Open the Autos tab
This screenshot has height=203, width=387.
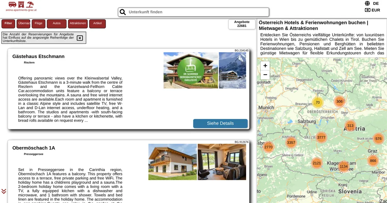57,24
